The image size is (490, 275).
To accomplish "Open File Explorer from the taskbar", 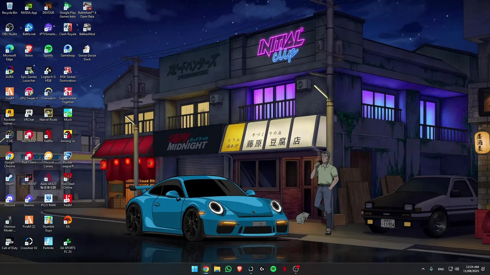I will click(x=217, y=269).
